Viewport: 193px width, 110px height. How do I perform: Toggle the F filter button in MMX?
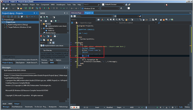click(x=50, y=43)
